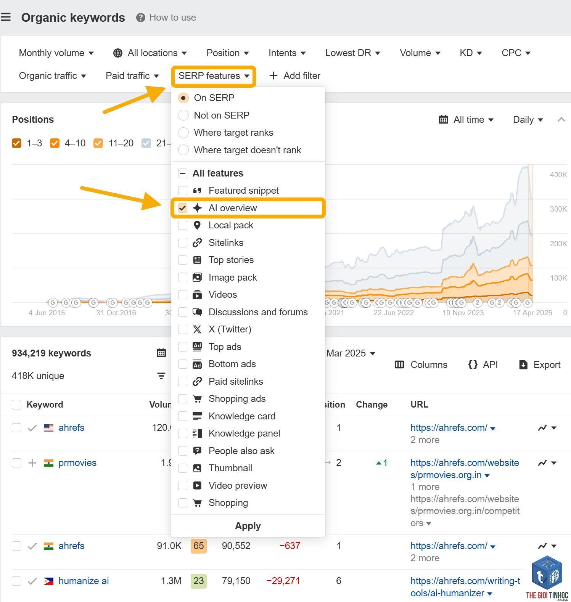Open the CPC filter dropdown
571x602 pixels.
(x=516, y=53)
